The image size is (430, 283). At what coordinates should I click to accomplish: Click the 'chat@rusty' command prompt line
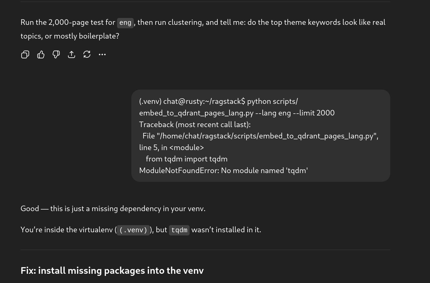pyautogui.click(x=204, y=101)
